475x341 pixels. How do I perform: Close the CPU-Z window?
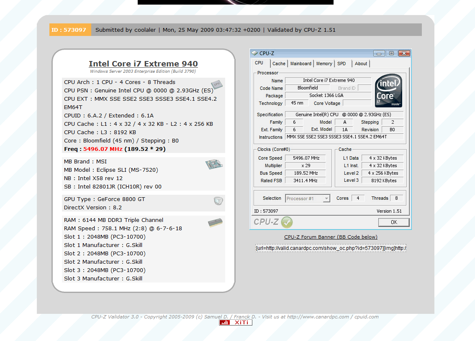pyautogui.click(x=404, y=53)
